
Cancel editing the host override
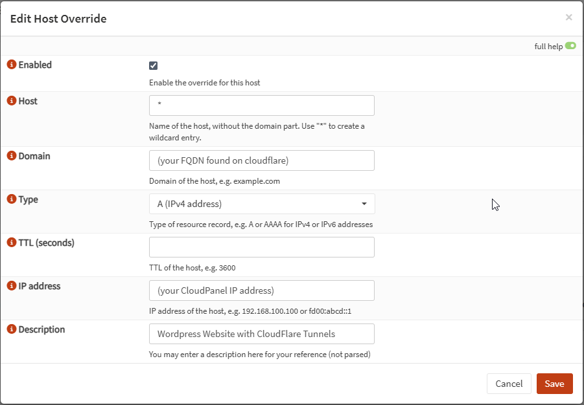click(509, 383)
